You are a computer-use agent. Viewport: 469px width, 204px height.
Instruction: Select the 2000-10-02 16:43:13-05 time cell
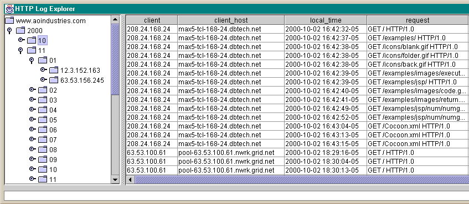tap(326, 135)
